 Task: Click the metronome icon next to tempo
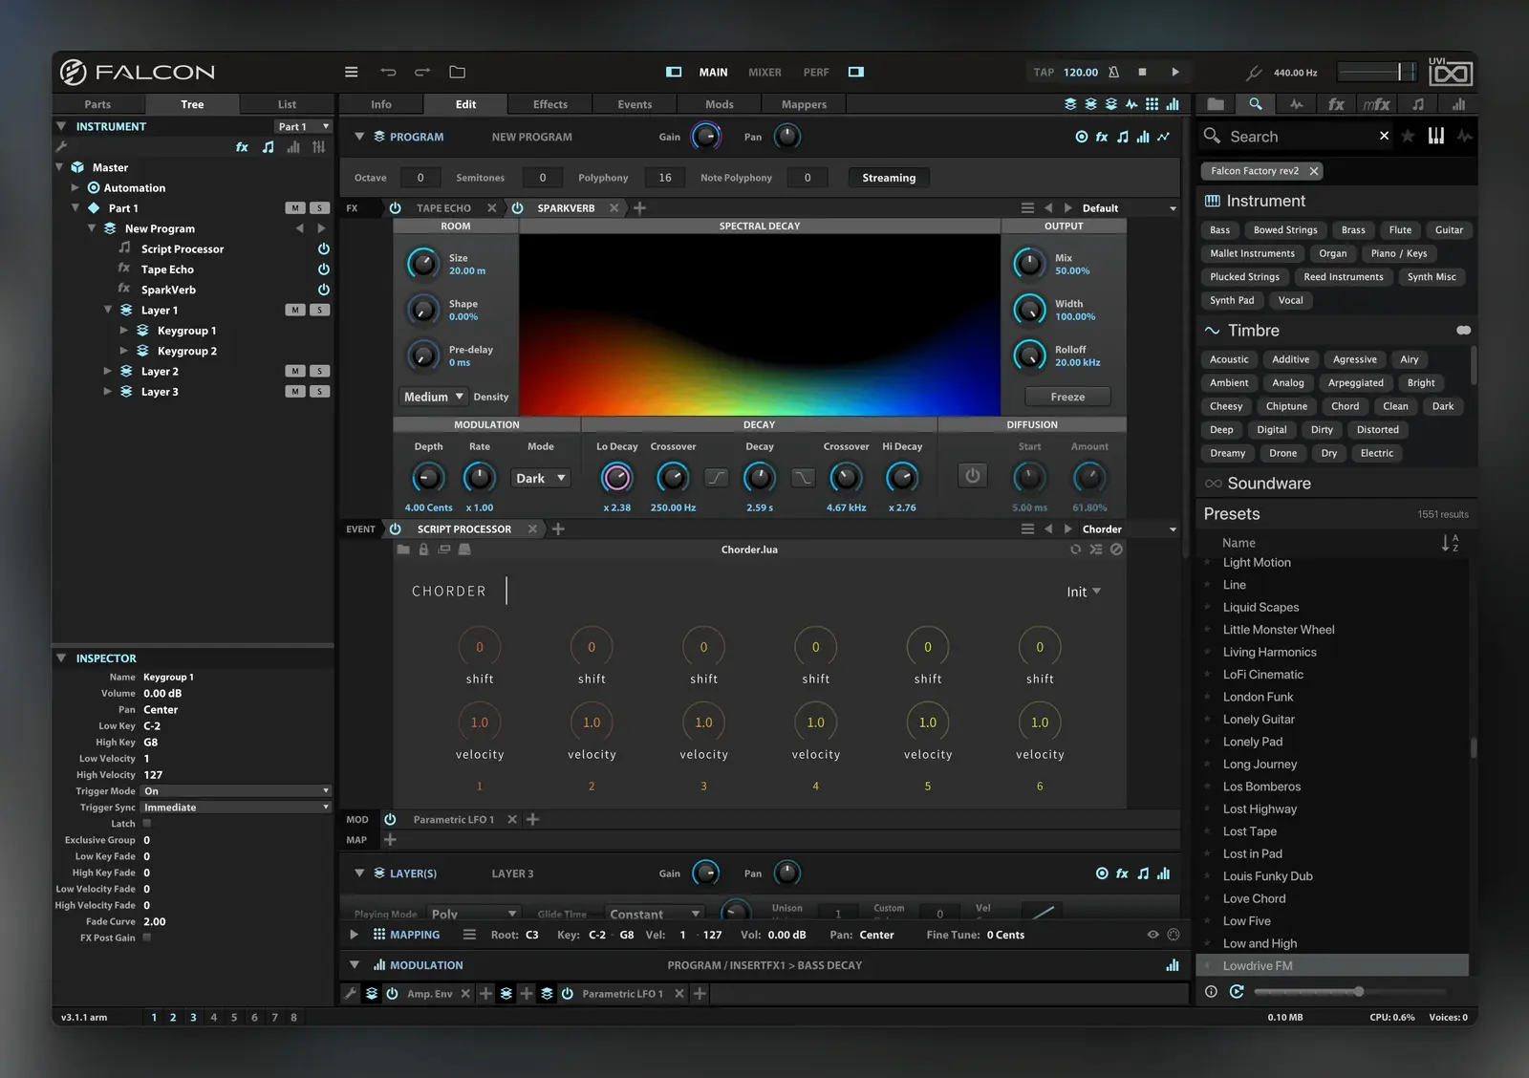pyautogui.click(x=1113, y=72)
